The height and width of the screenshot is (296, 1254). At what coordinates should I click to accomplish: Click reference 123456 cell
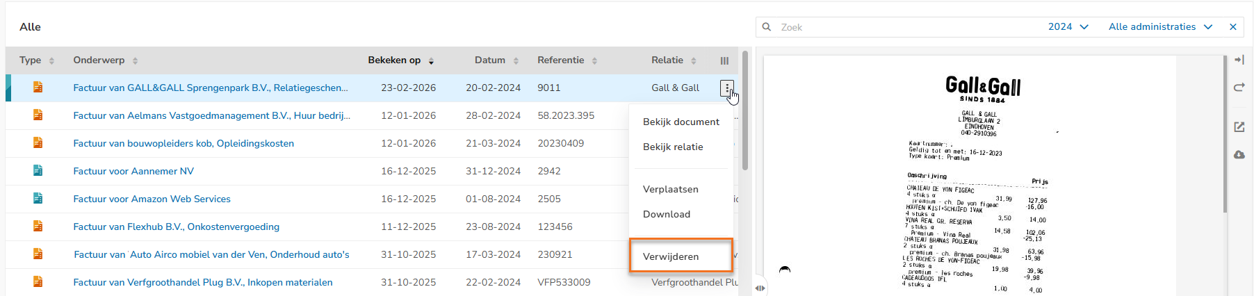tap(555, 227)
